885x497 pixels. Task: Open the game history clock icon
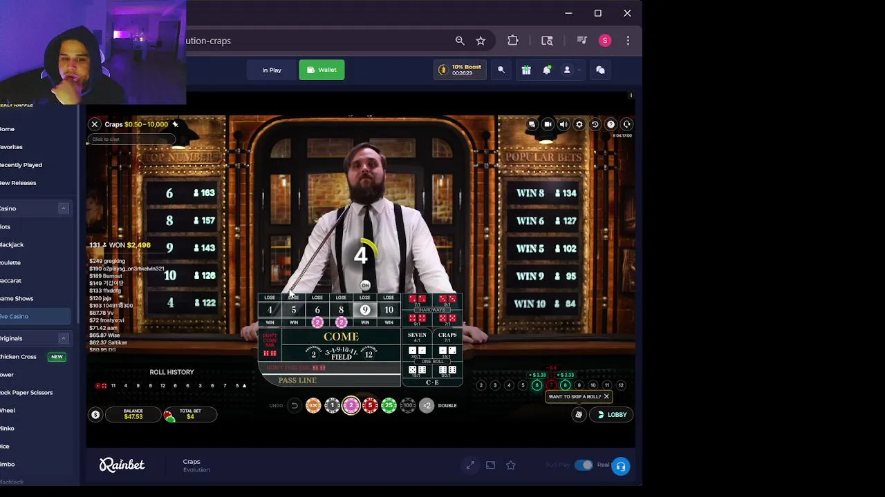point(595,124)
